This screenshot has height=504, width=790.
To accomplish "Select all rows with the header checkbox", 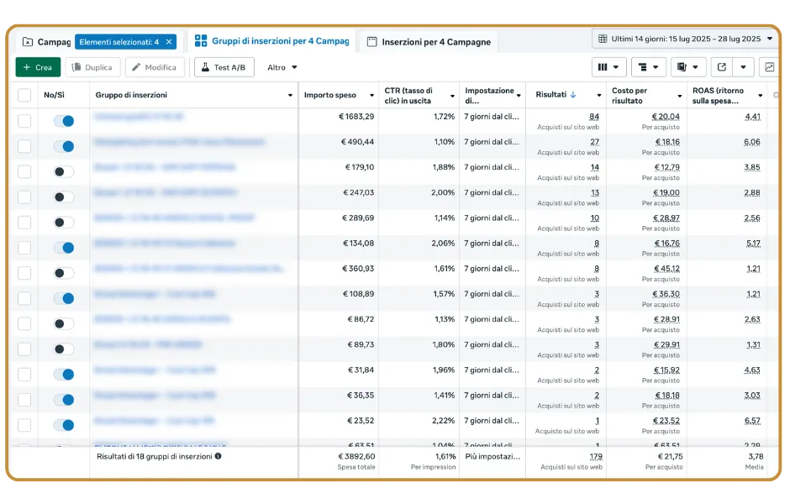I will click(x=24, y=95).
